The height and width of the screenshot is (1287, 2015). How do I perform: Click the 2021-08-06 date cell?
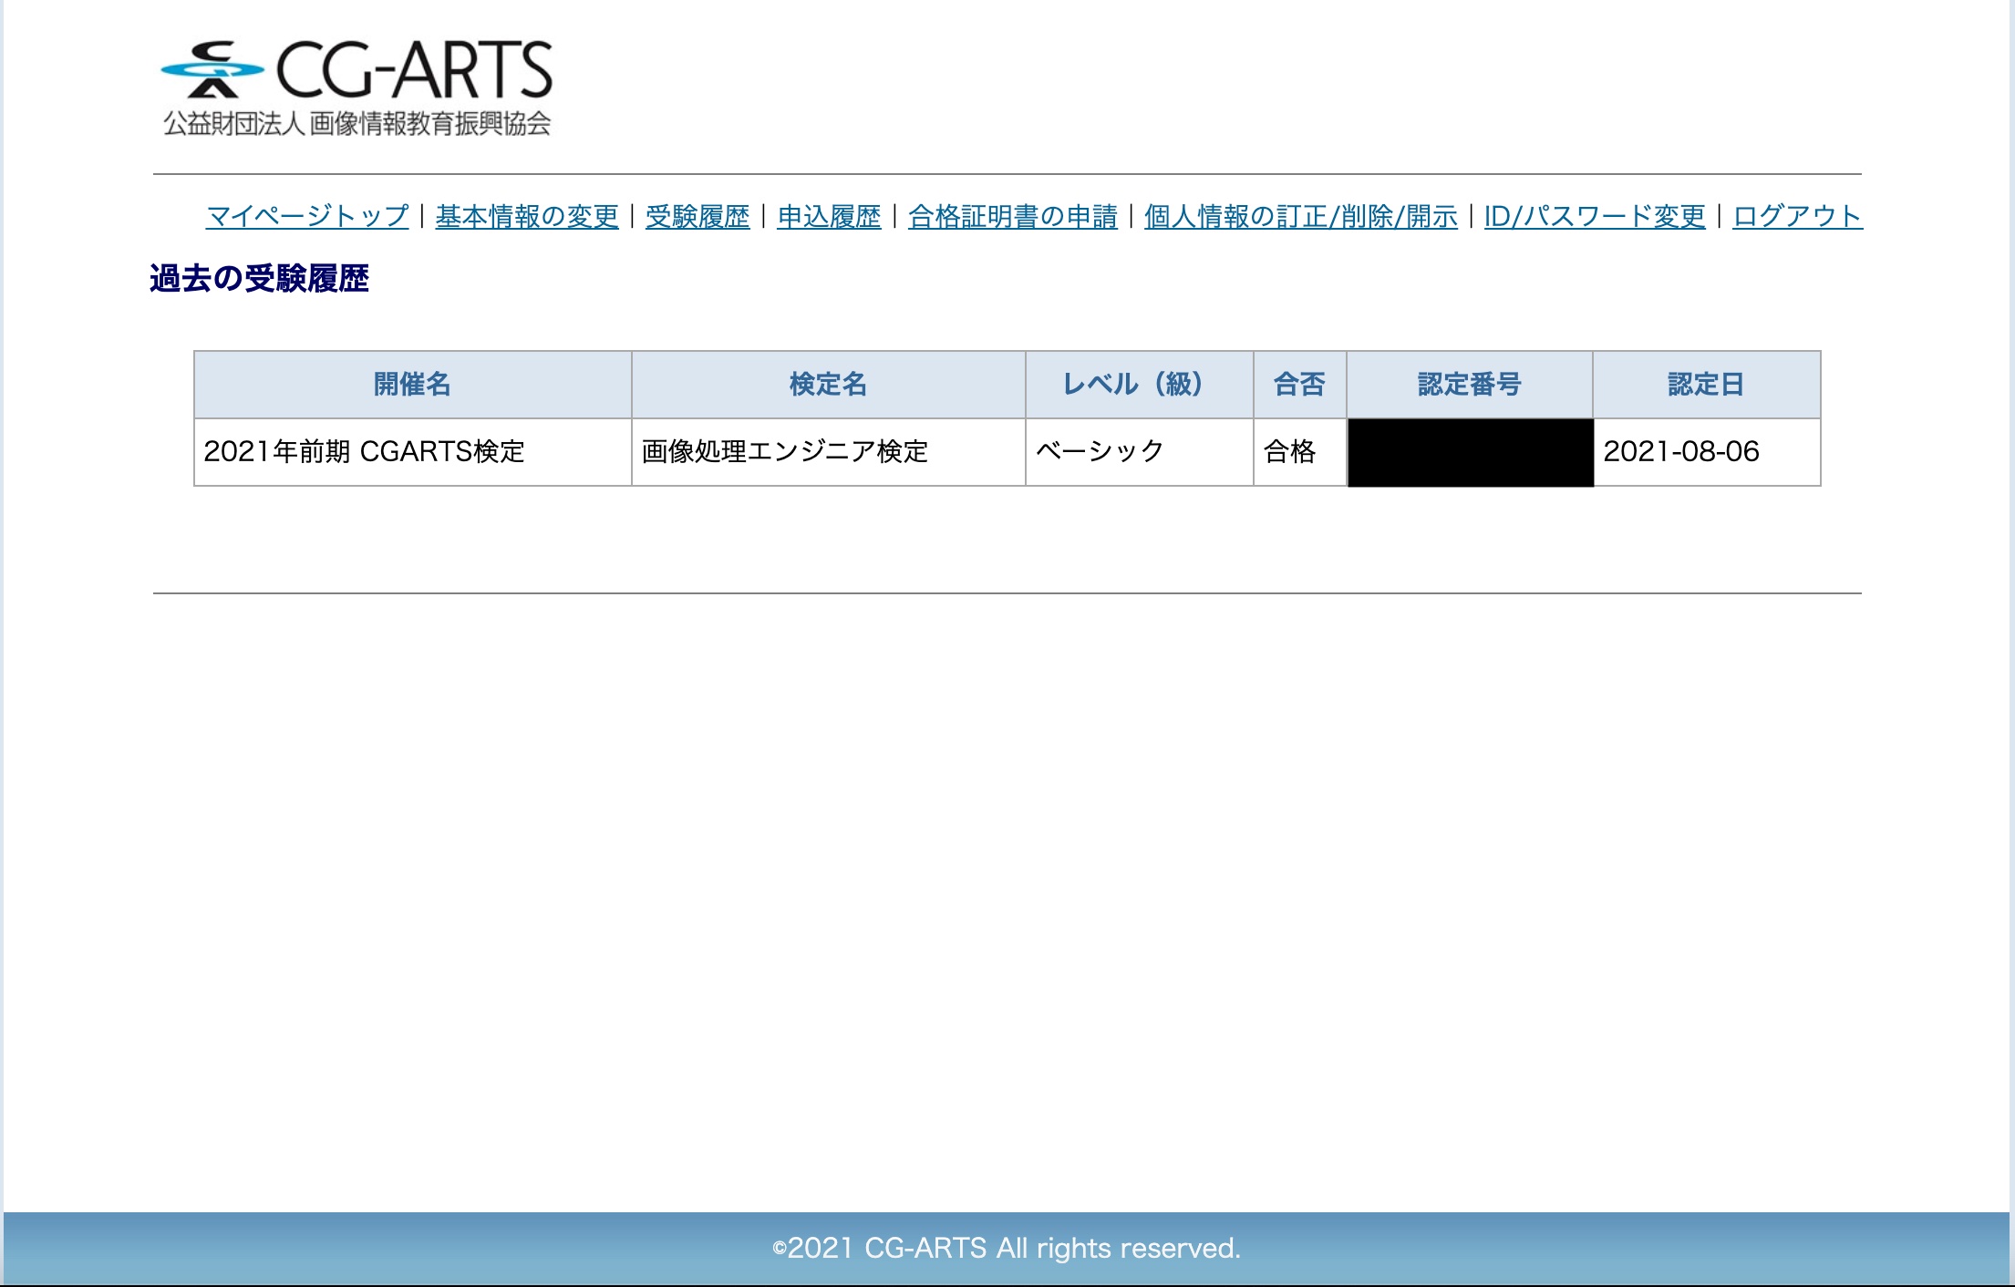point(1680,452)
